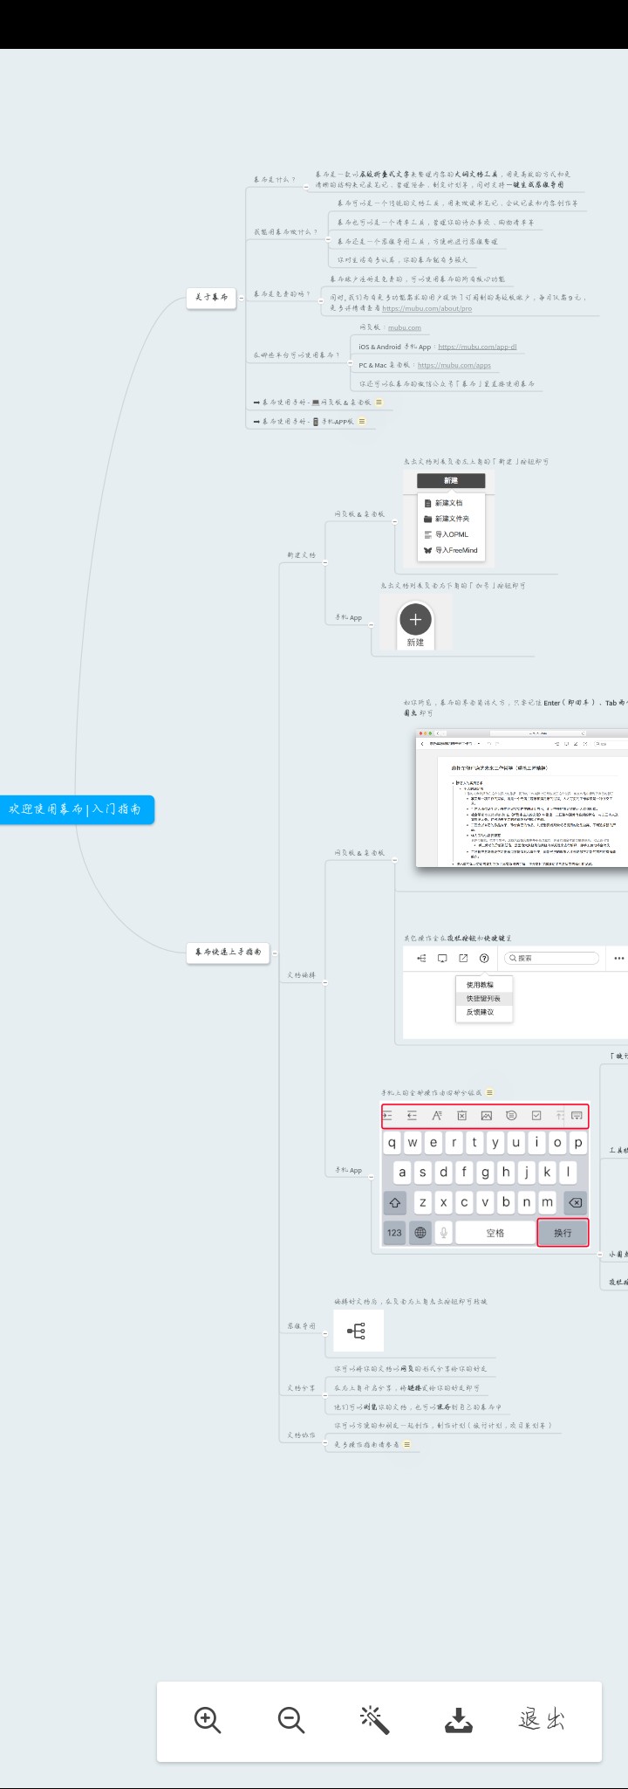Zoom out of the mind map

291,1720
